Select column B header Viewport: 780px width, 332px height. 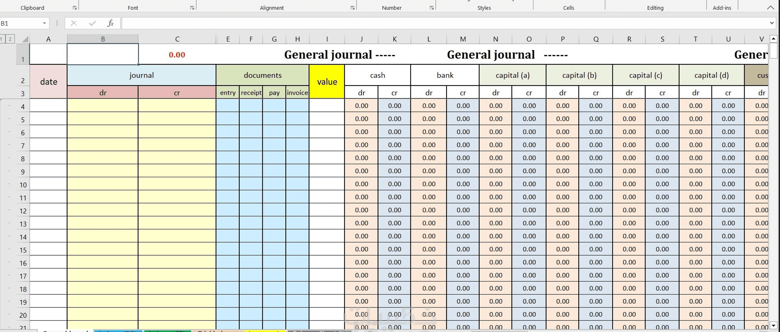pyautogui.click(x=103, y=39)
